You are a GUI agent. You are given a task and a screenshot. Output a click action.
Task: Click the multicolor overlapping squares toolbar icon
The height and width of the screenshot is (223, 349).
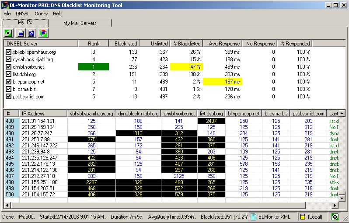pyautogui.click(x=43, y=33)
